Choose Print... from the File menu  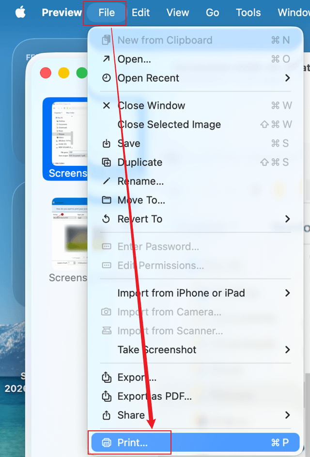(196, 443)
